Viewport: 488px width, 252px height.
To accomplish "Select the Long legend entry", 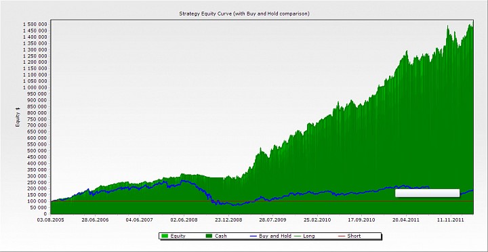I will click(x=304, y=236).
